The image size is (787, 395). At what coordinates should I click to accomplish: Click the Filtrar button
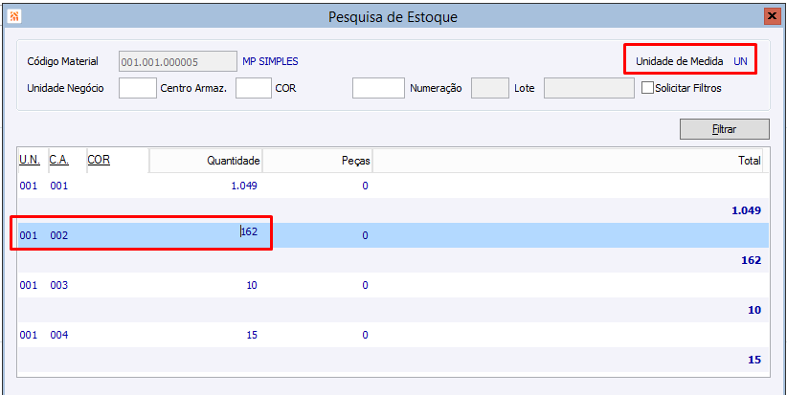click(724, 129)
